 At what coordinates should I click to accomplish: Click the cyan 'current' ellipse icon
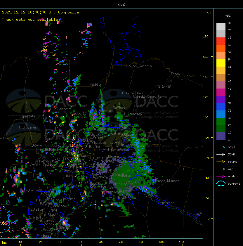(221, 183)
